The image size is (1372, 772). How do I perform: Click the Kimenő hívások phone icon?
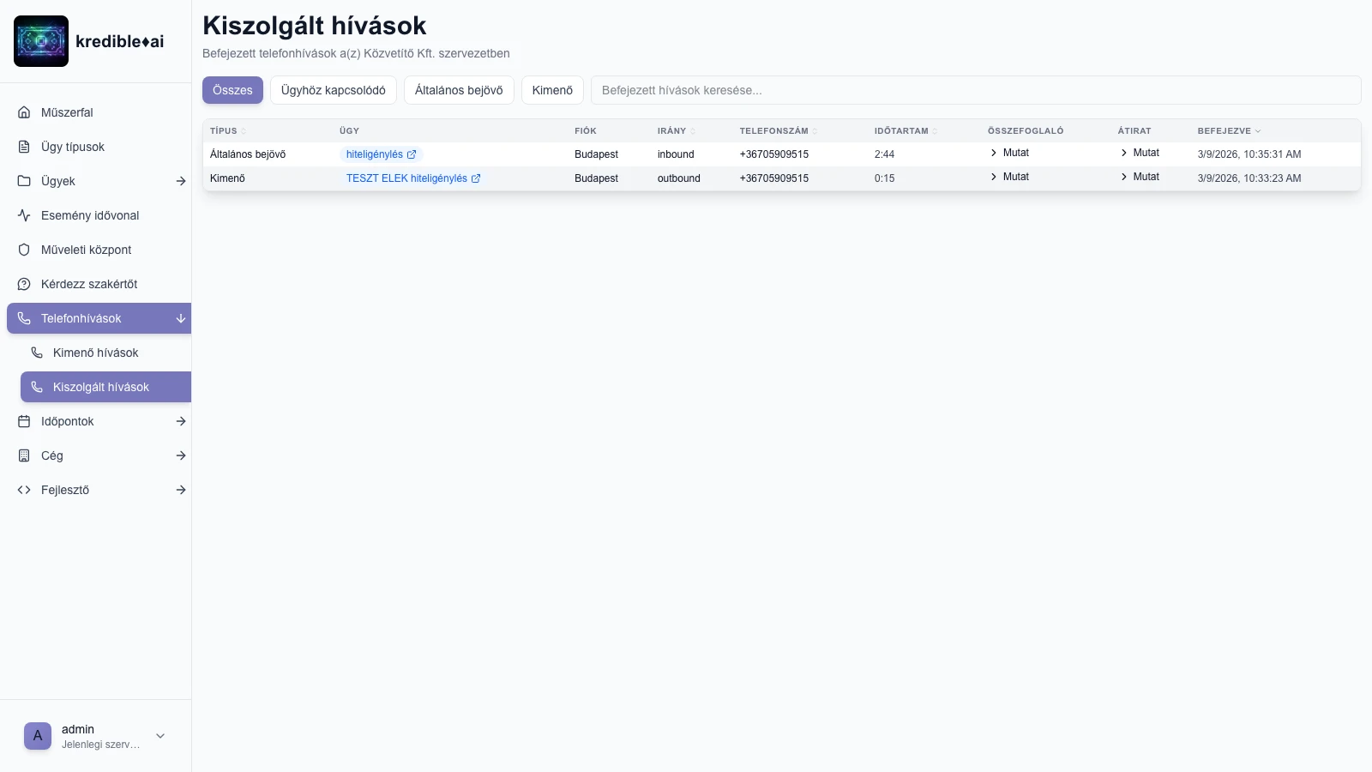point(37,353)
